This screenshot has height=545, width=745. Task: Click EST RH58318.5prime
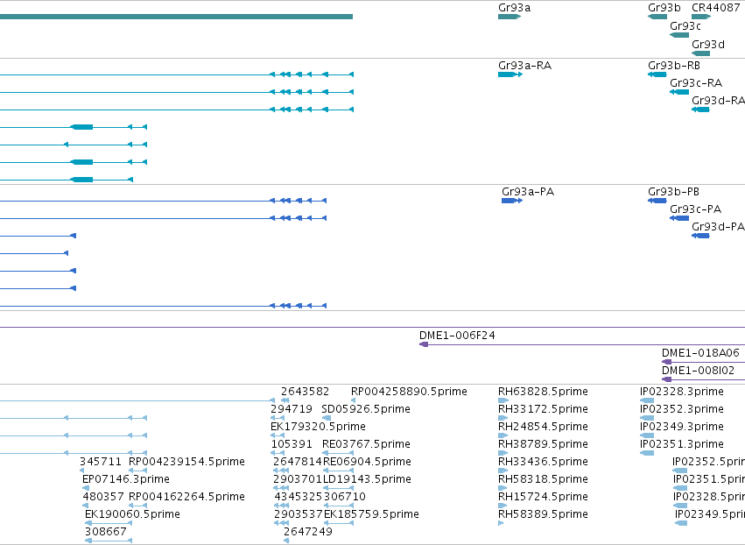[503, 488]
